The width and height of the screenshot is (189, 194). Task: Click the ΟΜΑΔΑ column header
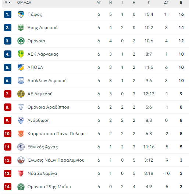(x=24, y=3)
